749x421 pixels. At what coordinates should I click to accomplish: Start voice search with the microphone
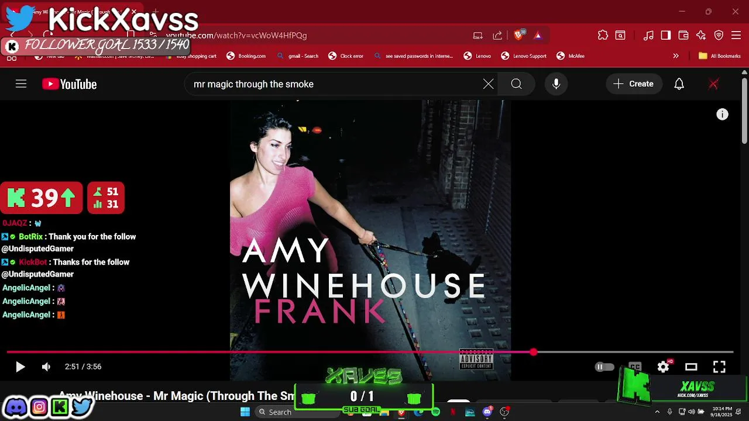[x=556, y=84]
